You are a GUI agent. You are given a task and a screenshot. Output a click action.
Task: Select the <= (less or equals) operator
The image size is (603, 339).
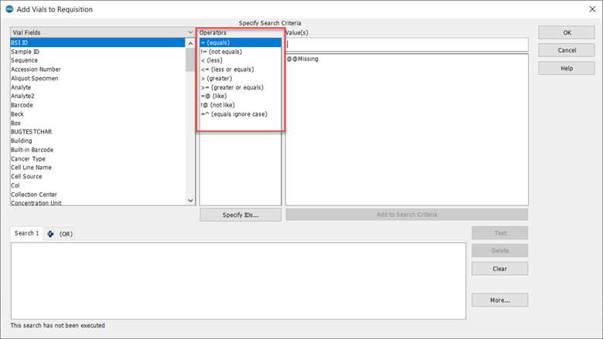click(x=240, y=69)
